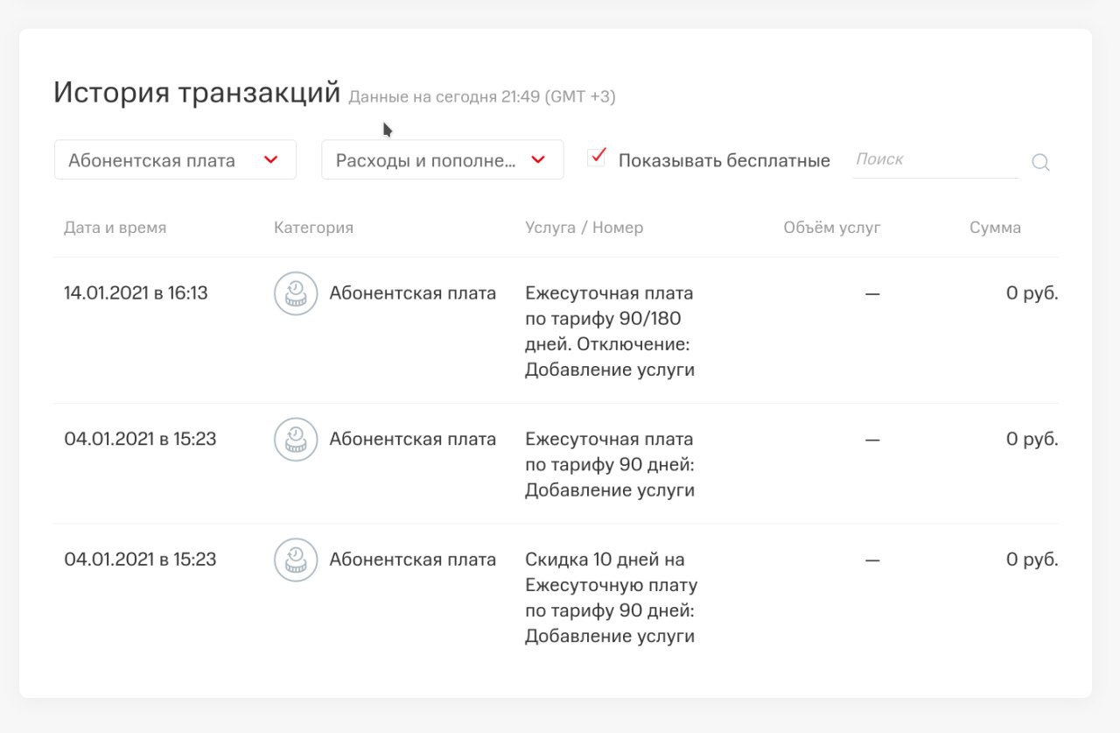
Task: Click 0 руб. amount in 14.01.2021 row
Action: pyautogui.click(x=1032, y=293)
